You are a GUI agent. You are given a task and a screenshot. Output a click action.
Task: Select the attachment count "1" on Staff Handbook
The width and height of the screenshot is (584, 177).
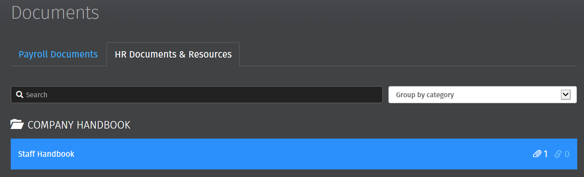[546, 154]
